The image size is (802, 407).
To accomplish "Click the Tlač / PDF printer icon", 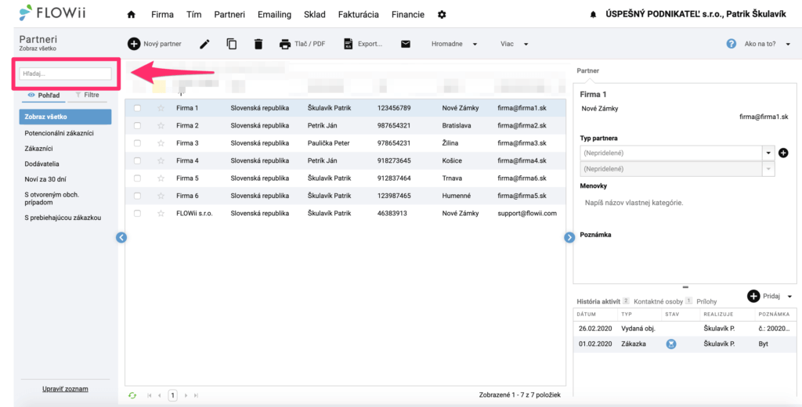I will pyautogui.click(x=285, y=44).
